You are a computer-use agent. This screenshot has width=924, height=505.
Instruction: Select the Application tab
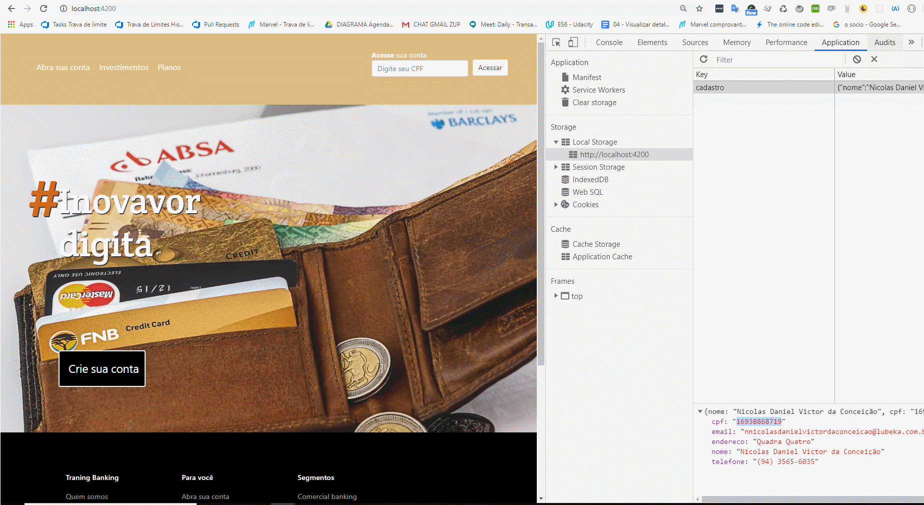coord(840,43)
